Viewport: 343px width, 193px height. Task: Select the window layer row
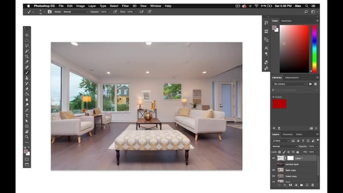pos(294,164)
